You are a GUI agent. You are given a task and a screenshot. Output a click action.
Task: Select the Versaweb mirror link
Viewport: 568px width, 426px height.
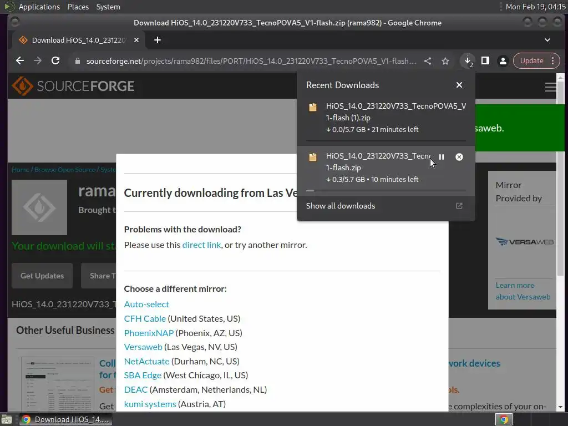click(143, 347)
